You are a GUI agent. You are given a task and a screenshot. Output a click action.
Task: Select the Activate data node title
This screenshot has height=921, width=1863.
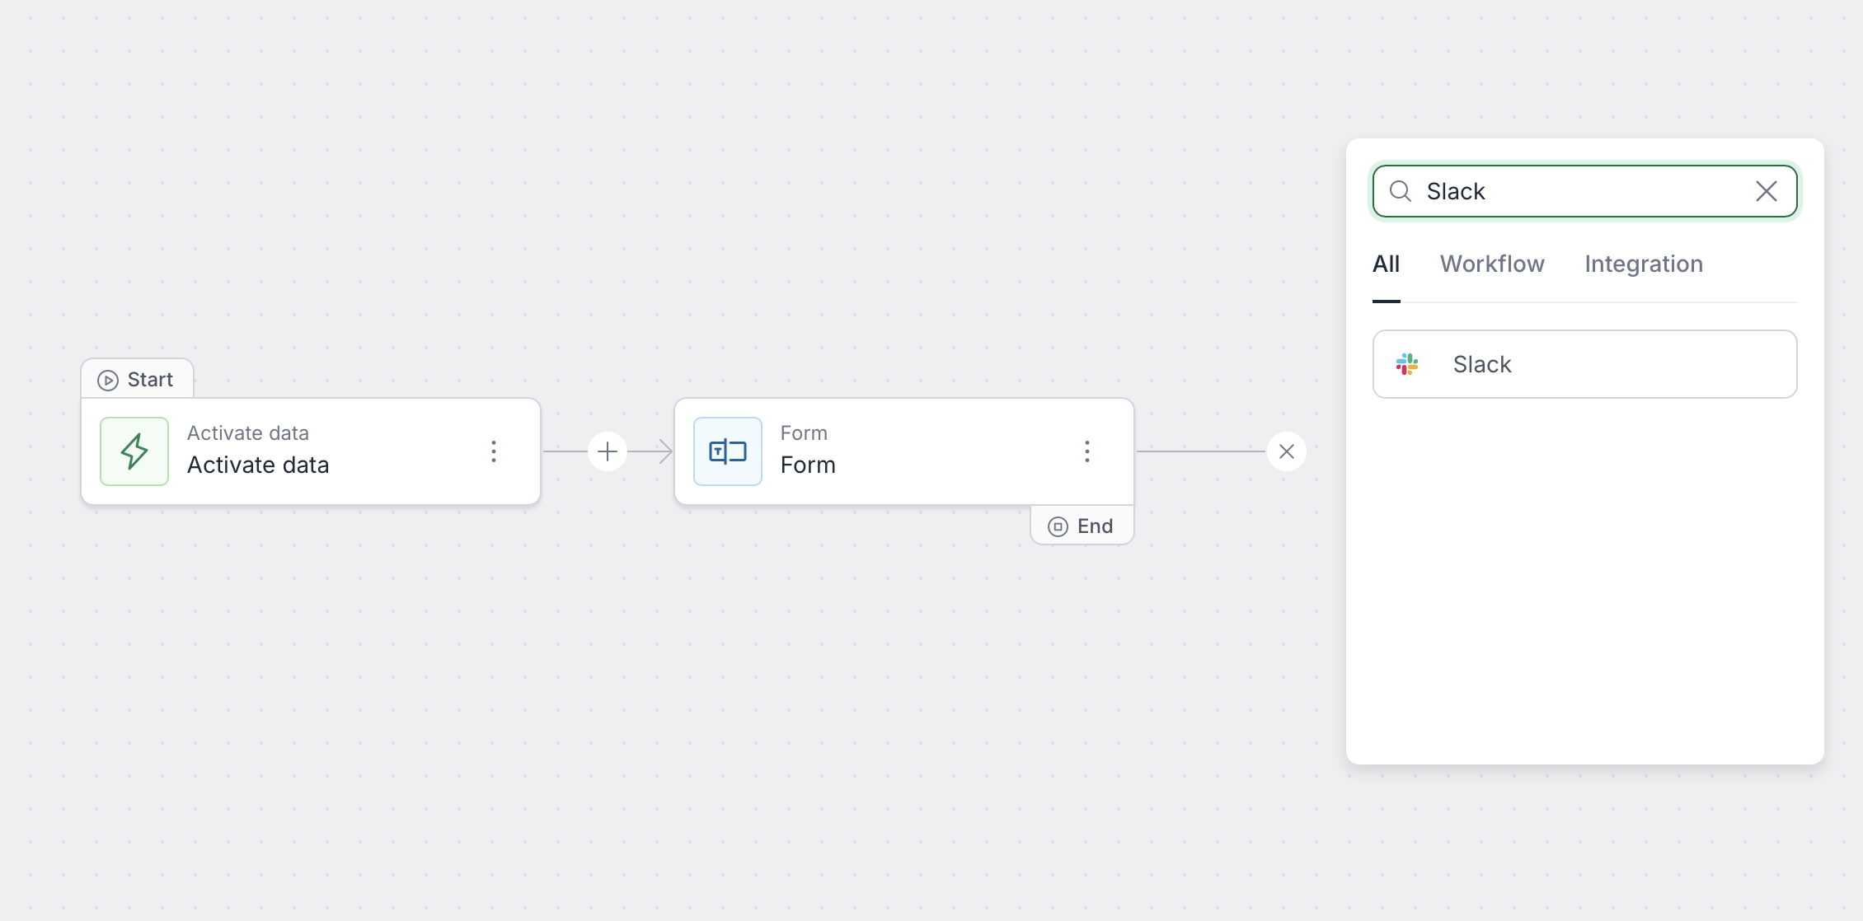[258, 465]
